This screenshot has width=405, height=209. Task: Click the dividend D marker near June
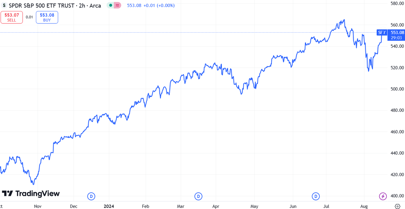point(315,196)
